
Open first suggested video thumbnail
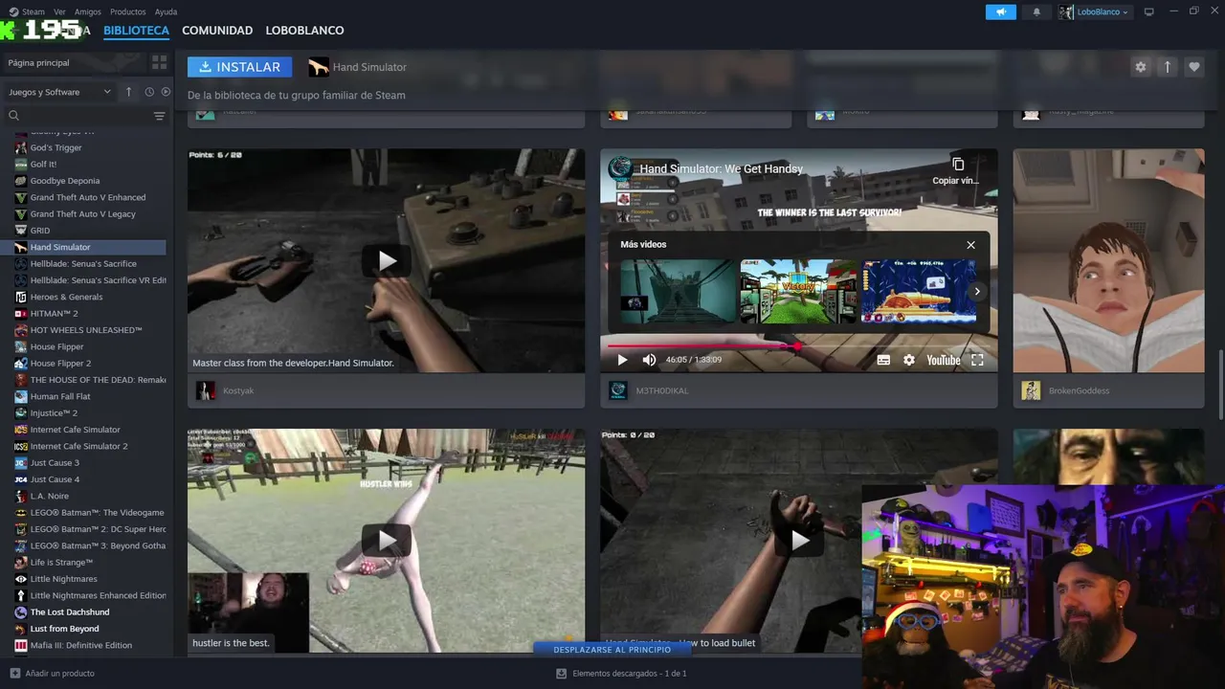(x=678, y=291)
